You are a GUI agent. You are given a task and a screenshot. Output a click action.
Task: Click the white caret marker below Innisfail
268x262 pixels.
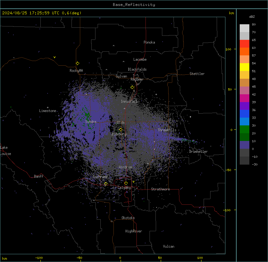point(124,108)
